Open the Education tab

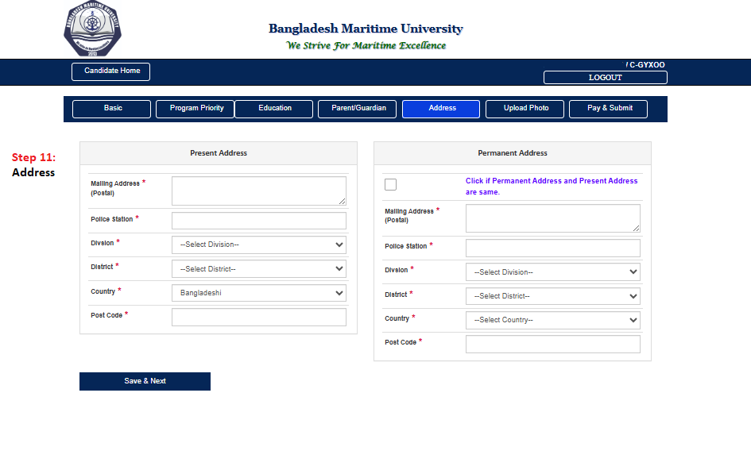275,109
